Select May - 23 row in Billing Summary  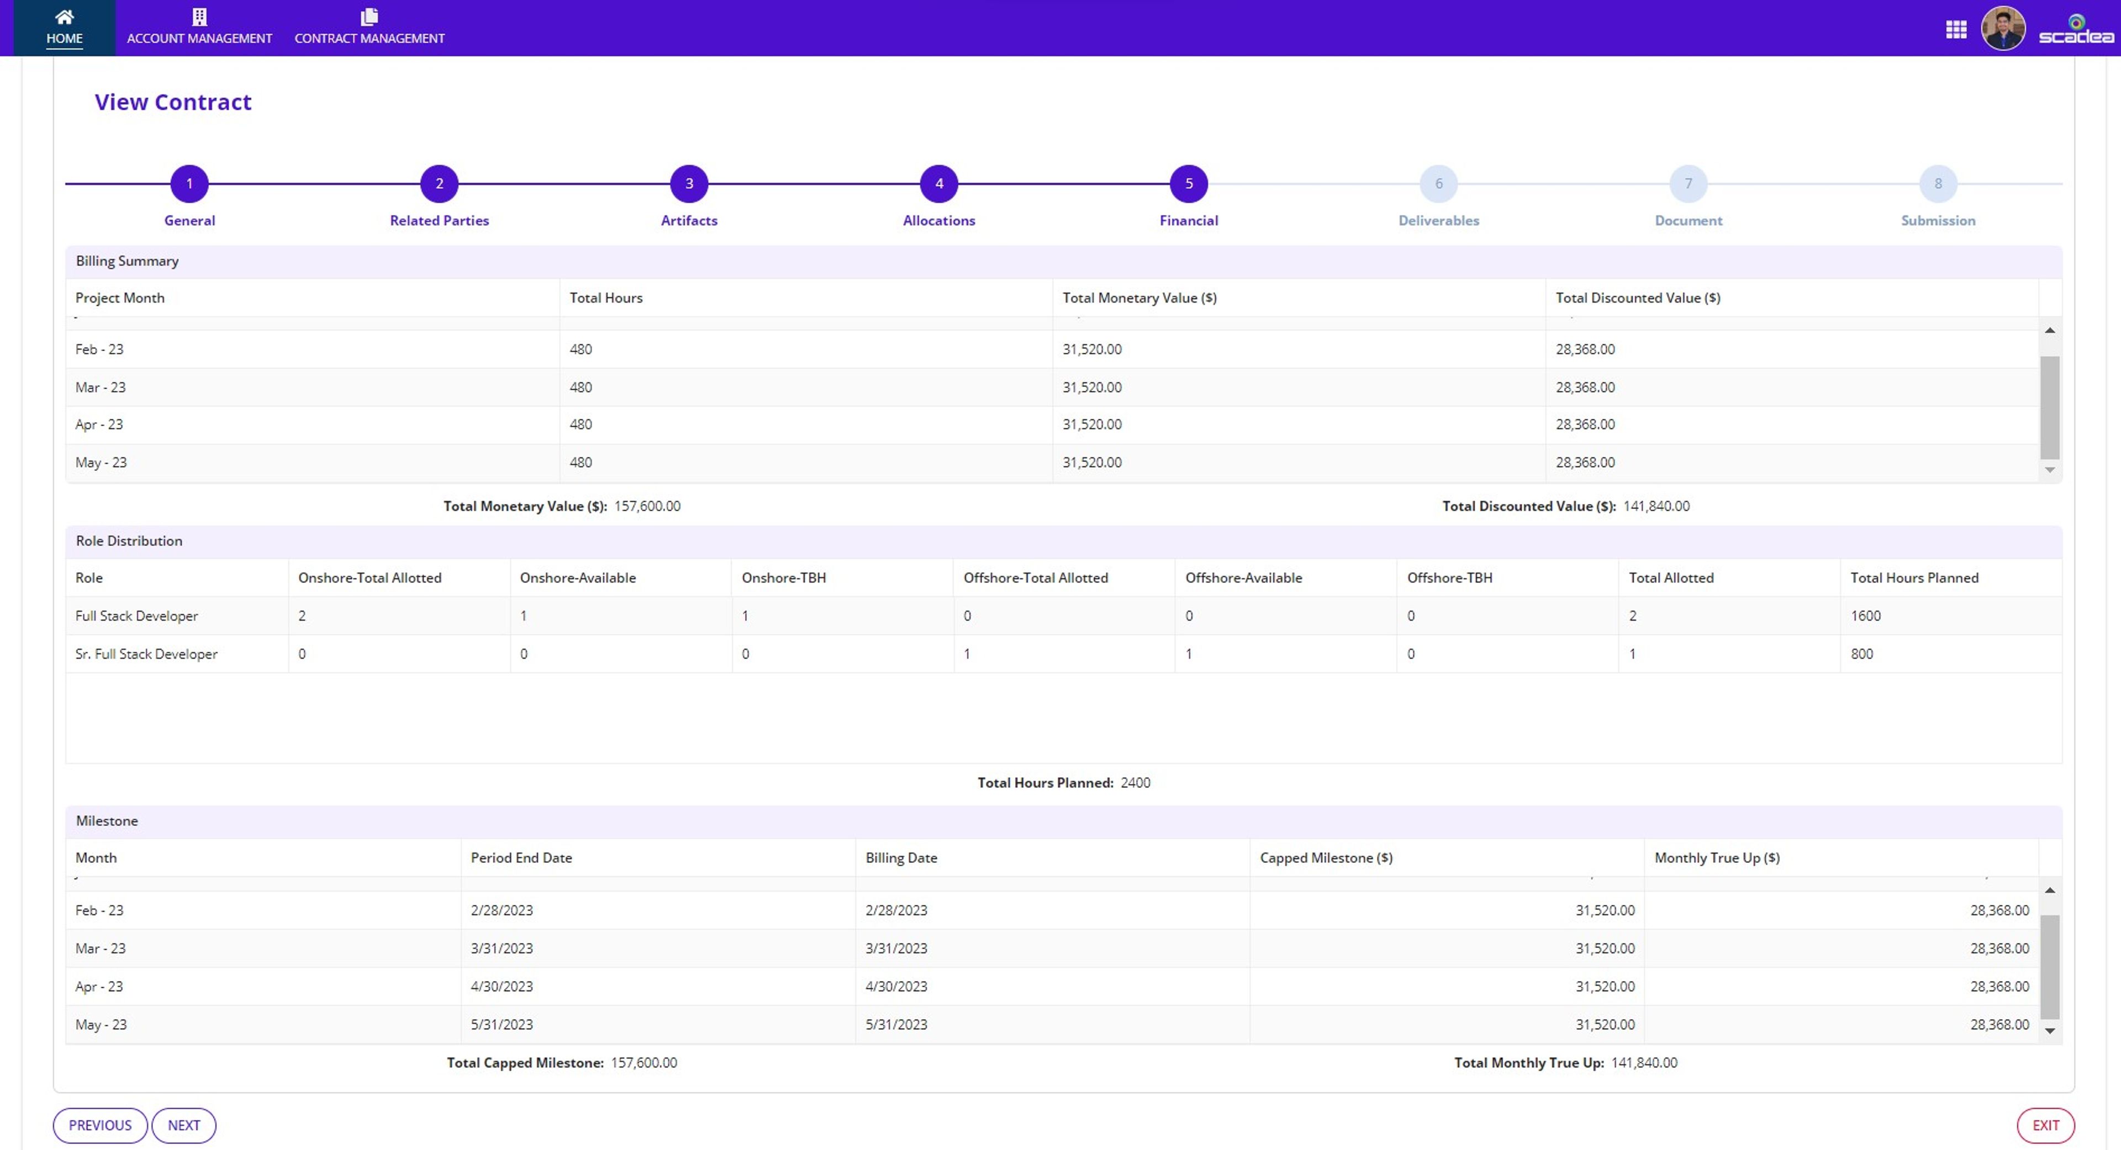click(1052, 463)
